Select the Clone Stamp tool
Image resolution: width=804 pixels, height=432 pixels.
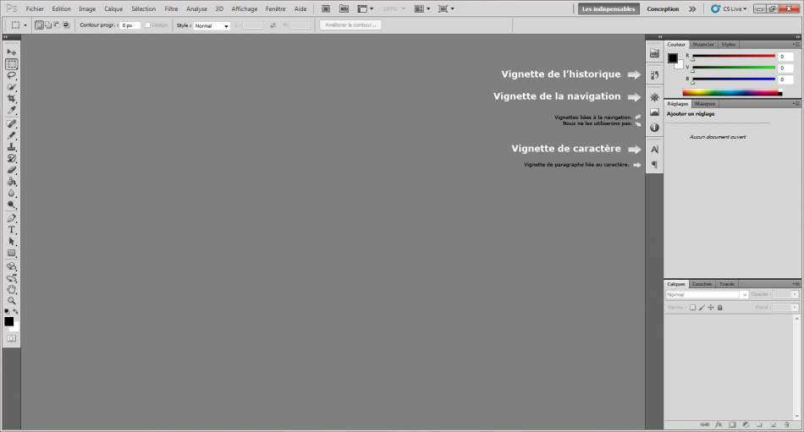click(x=11, y=147)
